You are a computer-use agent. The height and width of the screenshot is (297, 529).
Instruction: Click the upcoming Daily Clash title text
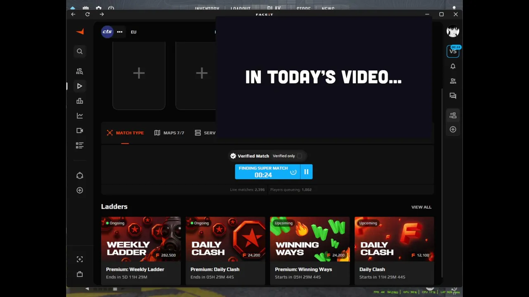pos(372,269)
